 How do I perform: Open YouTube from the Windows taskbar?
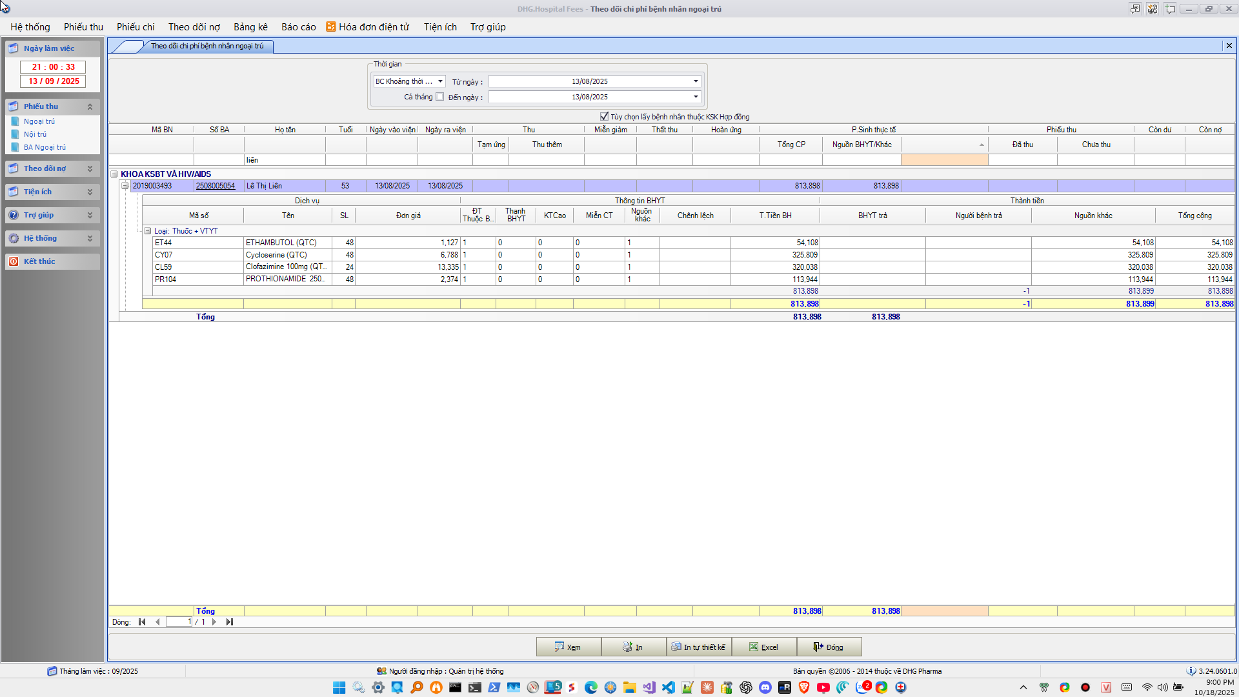823,687
